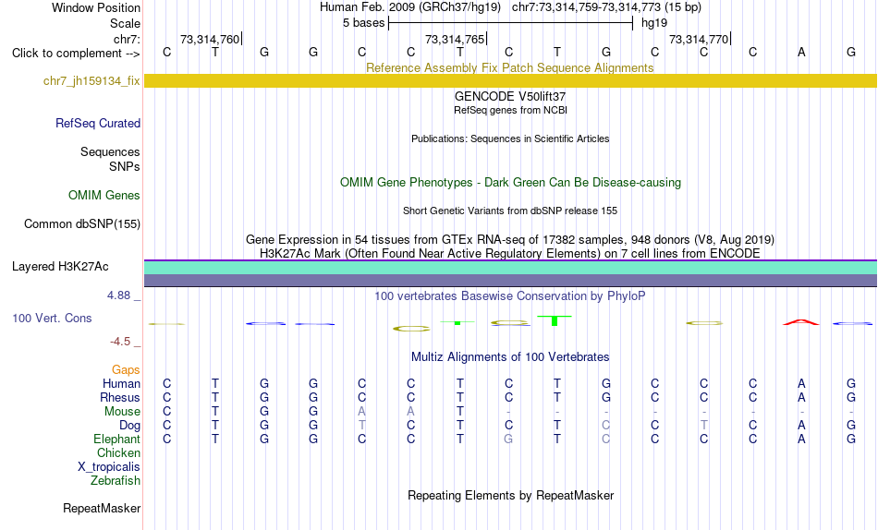Click the 4.88 PhyloP scale value
The image size is (878, 530).
(118, 295)
